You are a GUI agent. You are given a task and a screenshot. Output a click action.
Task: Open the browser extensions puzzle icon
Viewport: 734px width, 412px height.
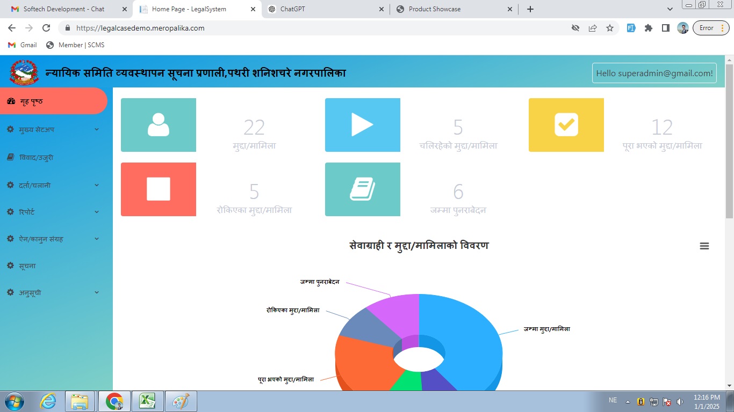[648, 28]
